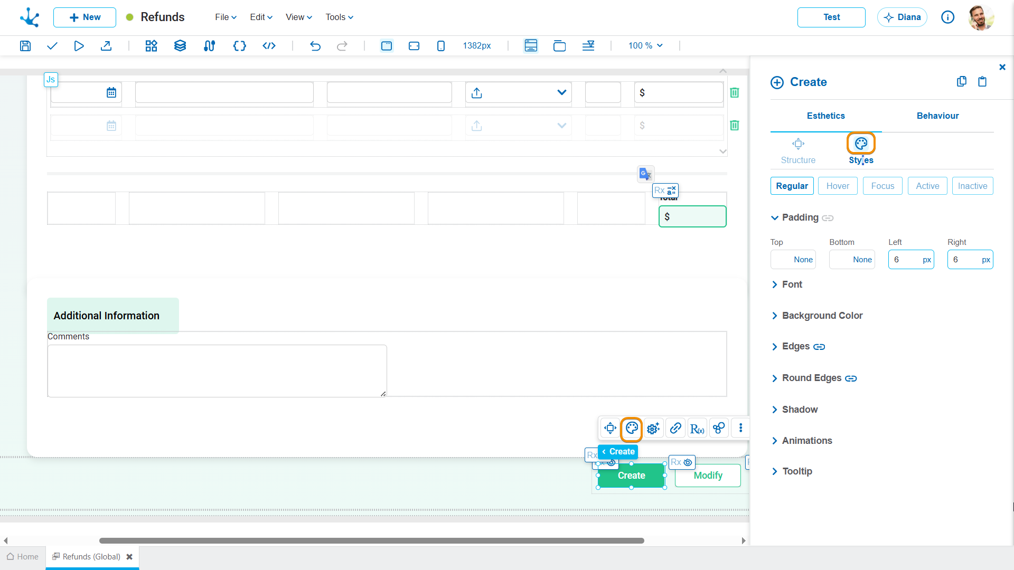Select the Focus state toggle

tap(882, 186)
